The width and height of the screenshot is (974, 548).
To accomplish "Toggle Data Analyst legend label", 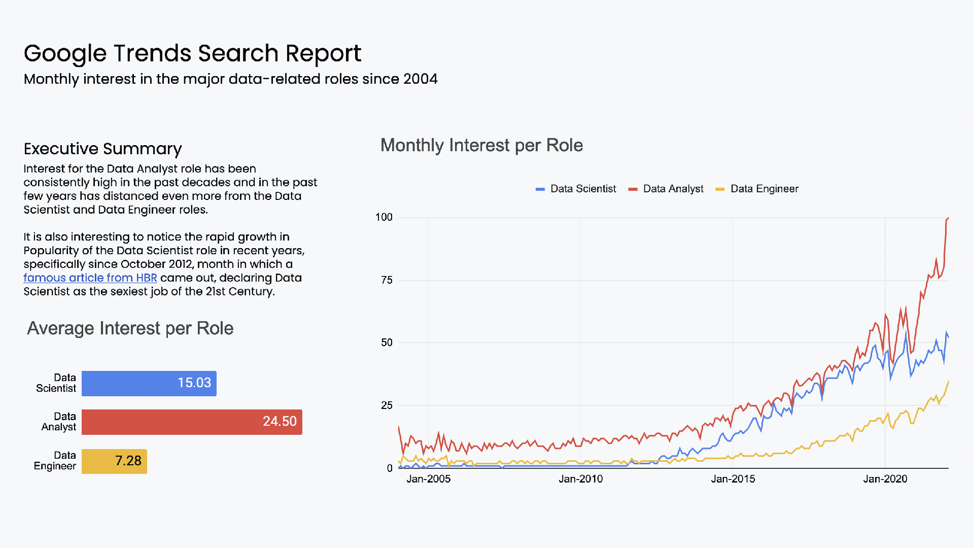I will coord(673,189).
